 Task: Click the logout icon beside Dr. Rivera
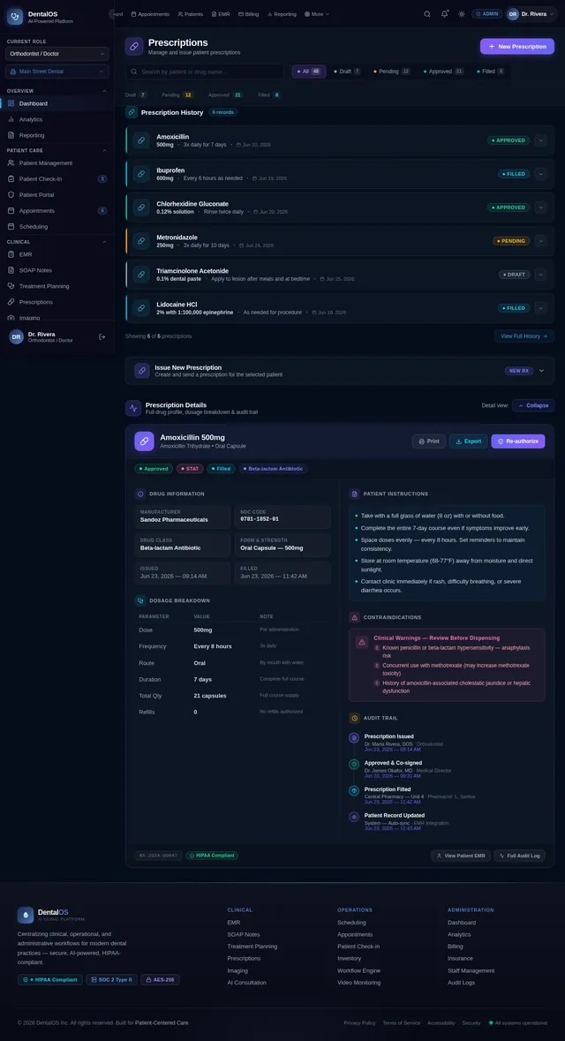tap(102, 336)
